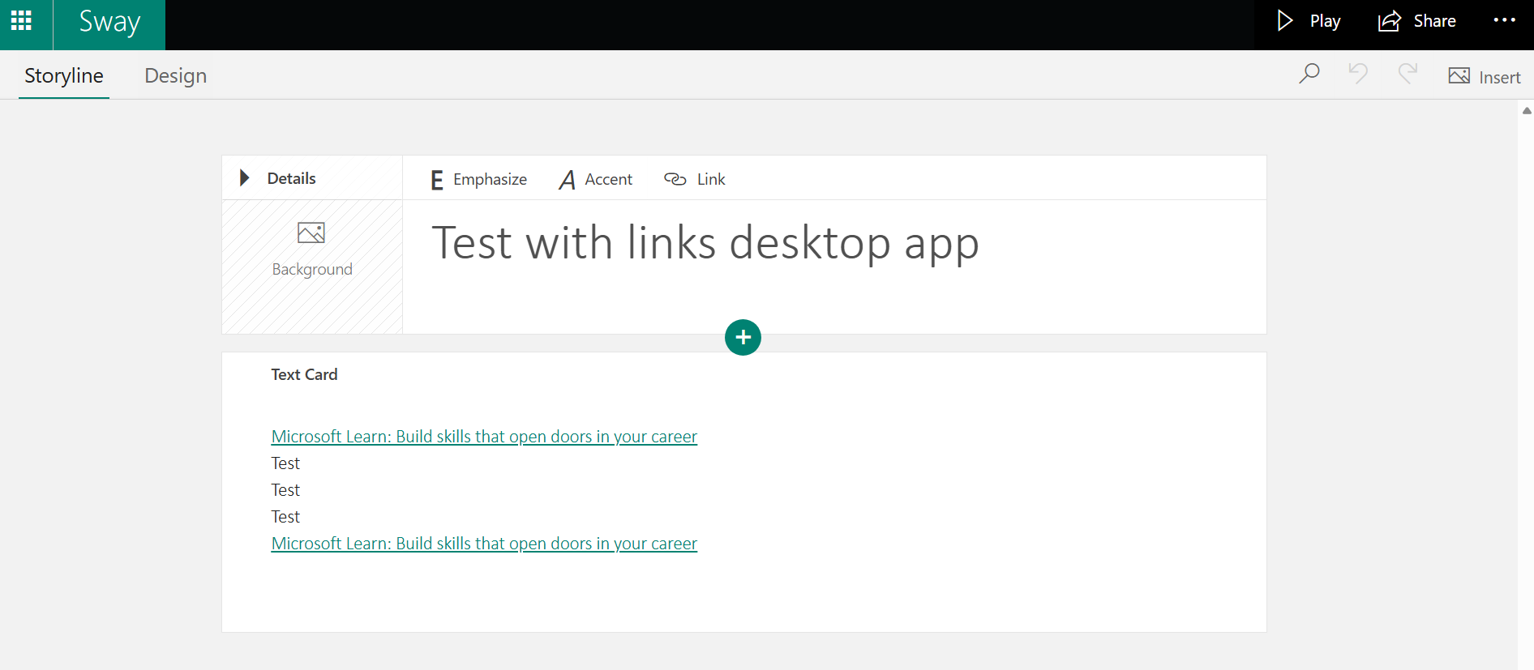
Task: Redo the last action
Action: click(1408, 75)
